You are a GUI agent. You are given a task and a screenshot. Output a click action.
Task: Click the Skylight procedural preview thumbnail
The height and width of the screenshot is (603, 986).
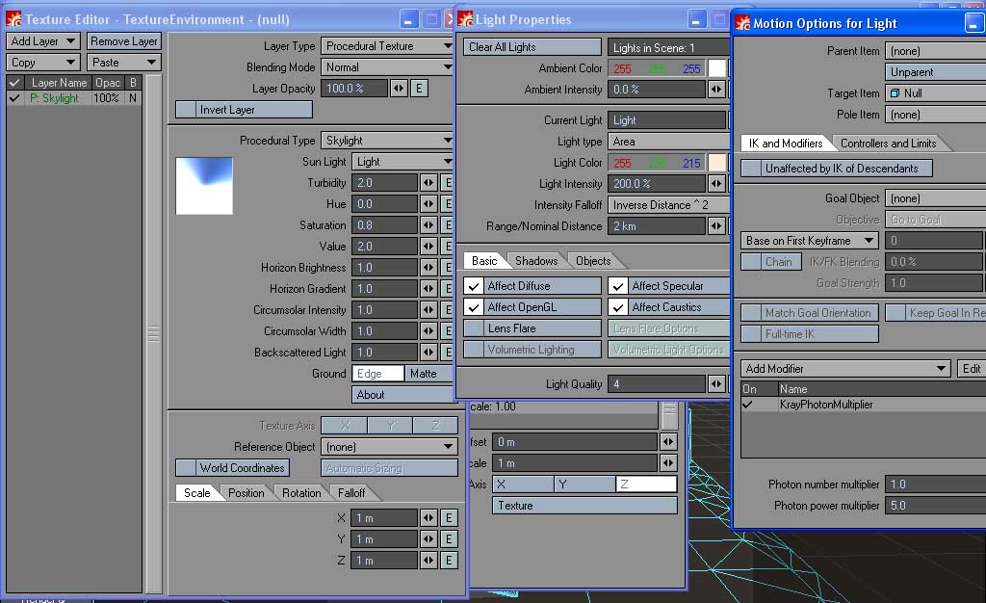pos(204,186)
